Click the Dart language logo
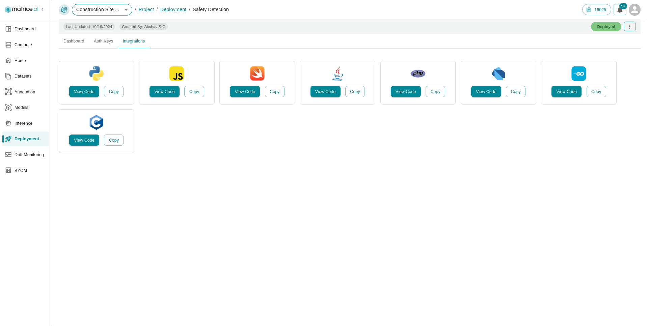Image resolution: width=648 pixels, height=326 pixels. click(498, 73)
